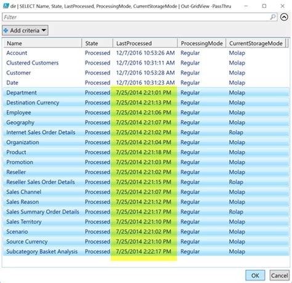Select the Destination Currency row
Screen dimensions: 292x283
[146, 103]
